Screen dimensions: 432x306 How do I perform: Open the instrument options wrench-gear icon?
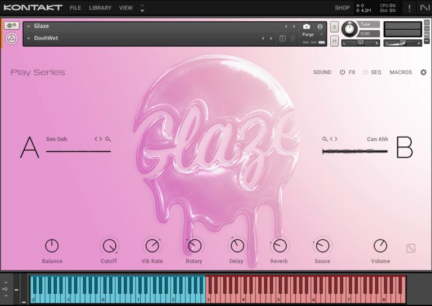[x=11, y=26]
